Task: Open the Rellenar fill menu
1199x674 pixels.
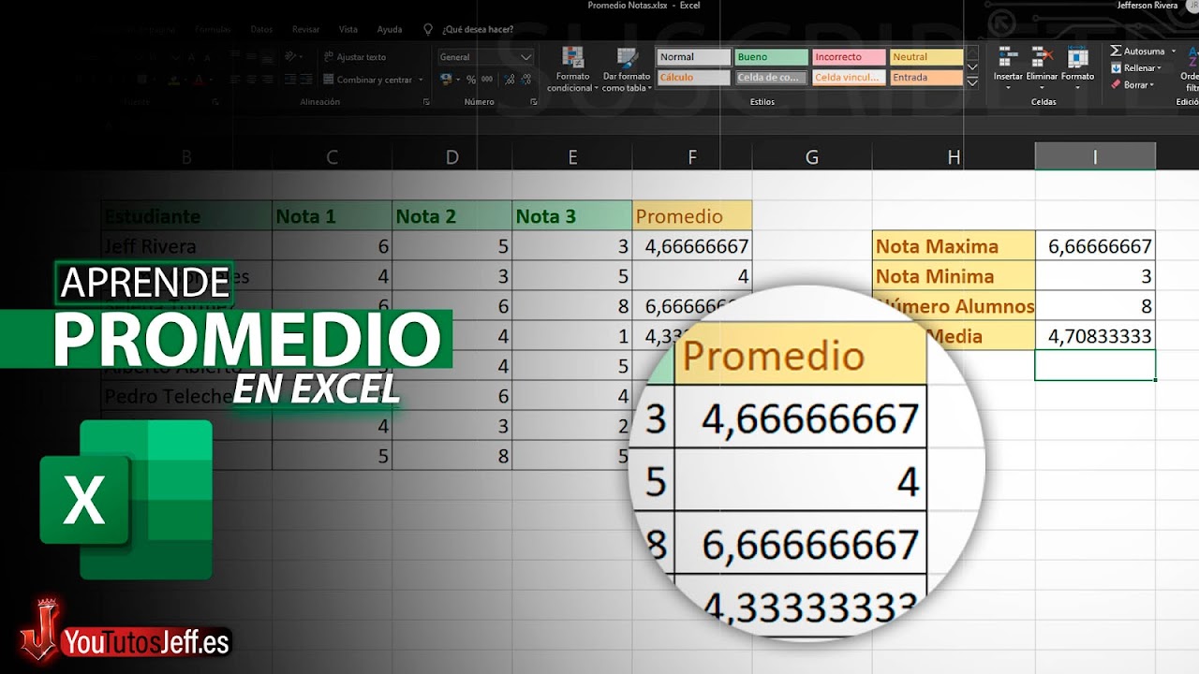Action: [x=1135, y=68]
